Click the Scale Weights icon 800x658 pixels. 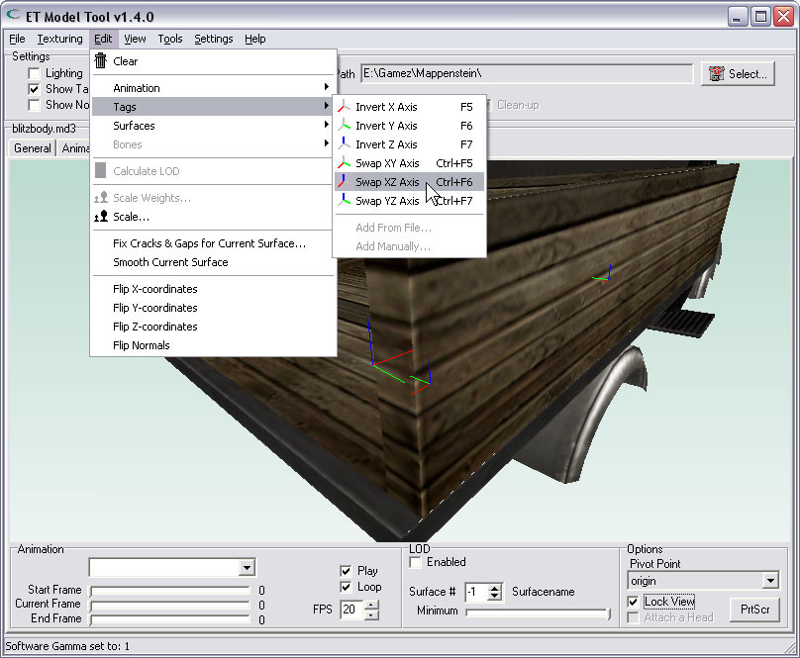[x=101, y=198]
